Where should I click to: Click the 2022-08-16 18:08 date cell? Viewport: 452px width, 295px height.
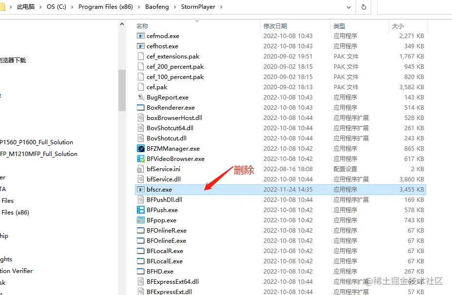tap(288, 169)
